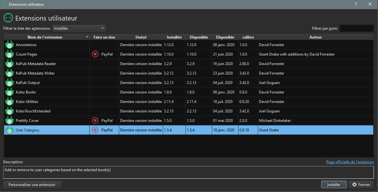Select the KePub Metadata Reader name
Screen dimensions: 378x192
(x=36, y=63)
